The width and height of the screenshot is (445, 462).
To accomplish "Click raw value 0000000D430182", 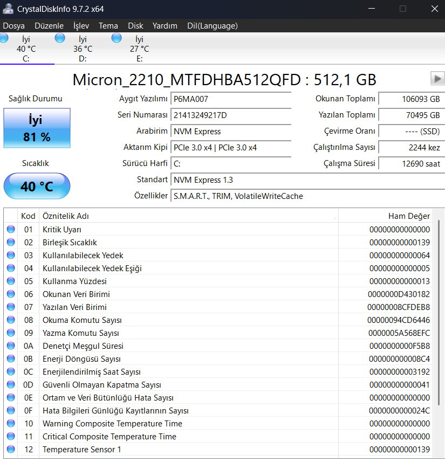I will [399, 294].
